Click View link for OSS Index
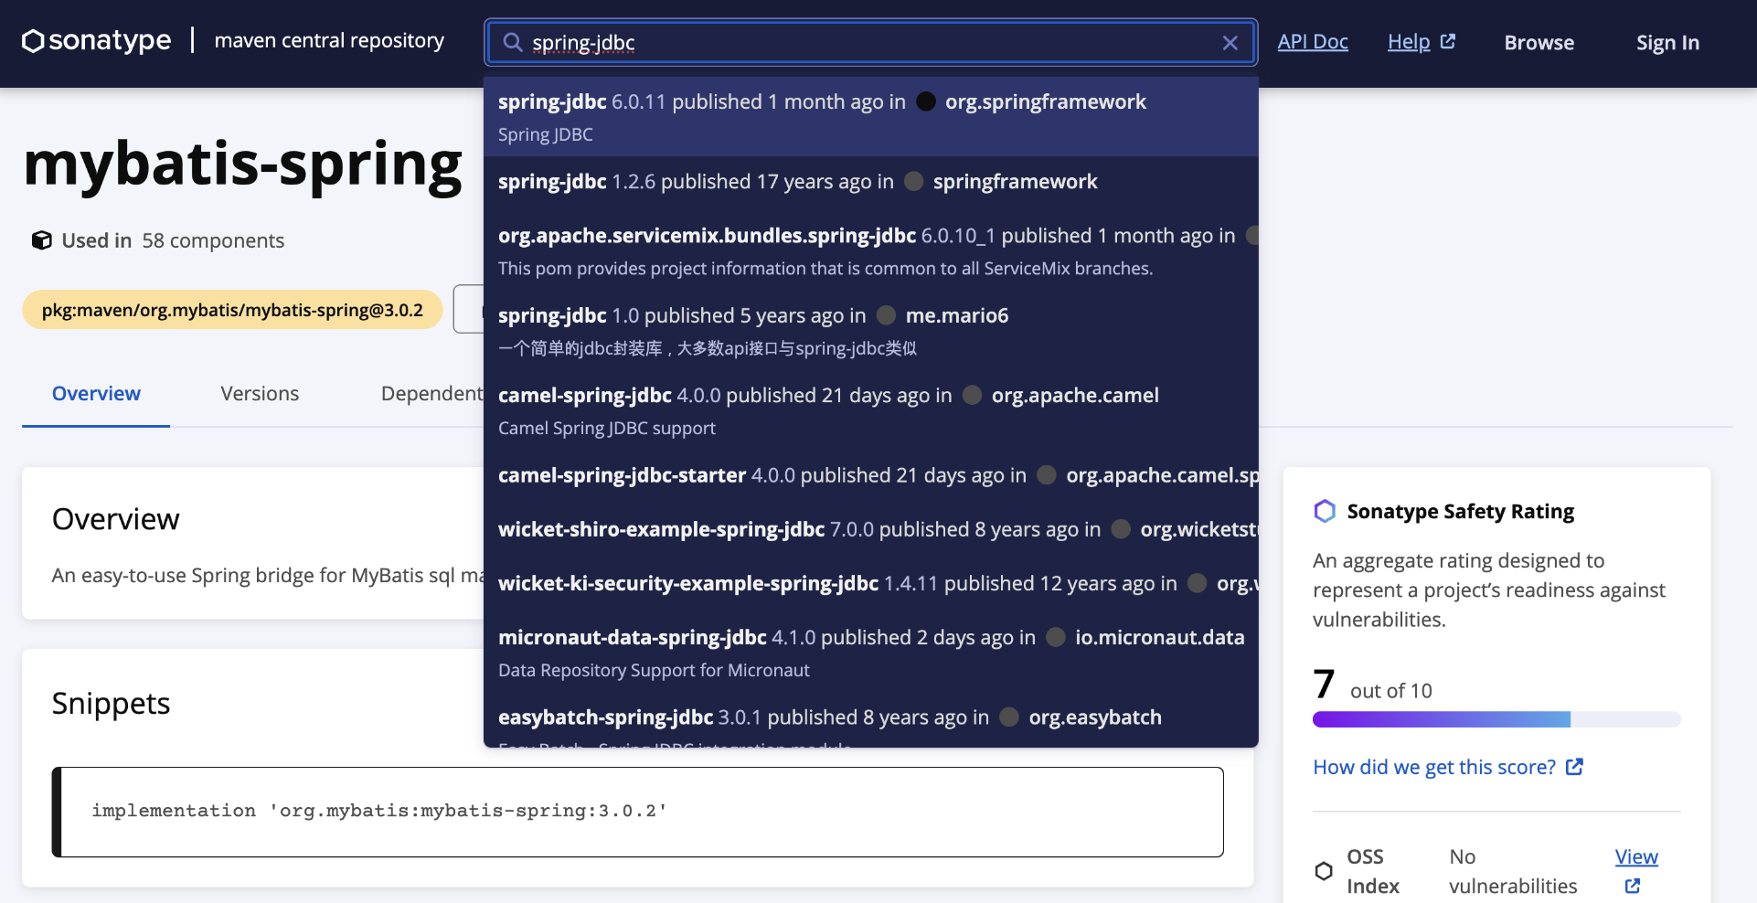This screenshot has width=1757, height=903. click(x=1636, y=856)
